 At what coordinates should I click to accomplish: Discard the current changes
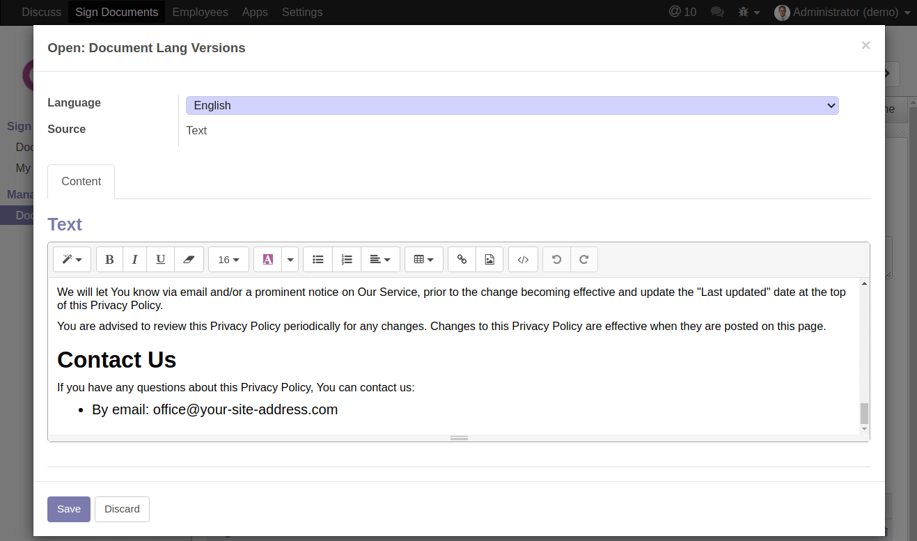pos(122,509)
